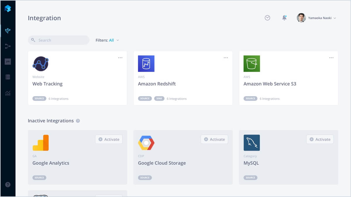This screenshot has height=197, width=351.
Task: Click the Amazon Redshift integration logo
Action: point(146,64)
